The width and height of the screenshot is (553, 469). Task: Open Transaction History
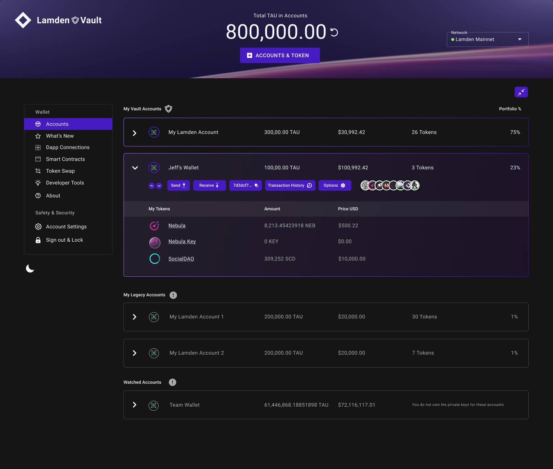pyautogui.click(x=290, y=185)
